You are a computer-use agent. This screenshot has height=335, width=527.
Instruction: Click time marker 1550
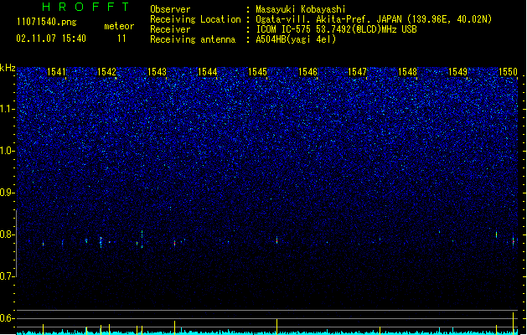point(508,71)
